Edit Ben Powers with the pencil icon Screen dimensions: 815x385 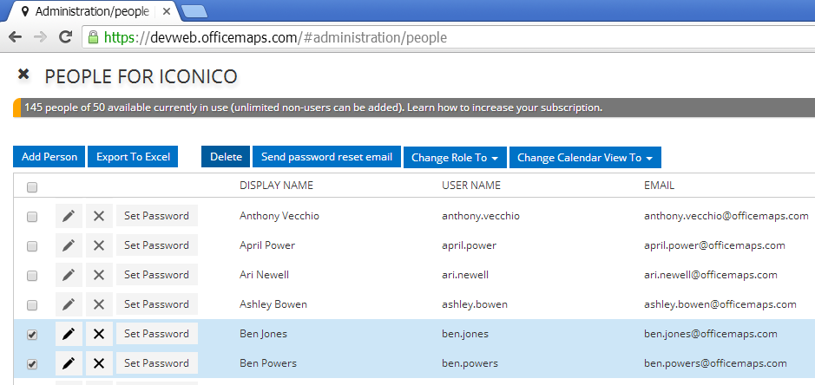[69, 363]
